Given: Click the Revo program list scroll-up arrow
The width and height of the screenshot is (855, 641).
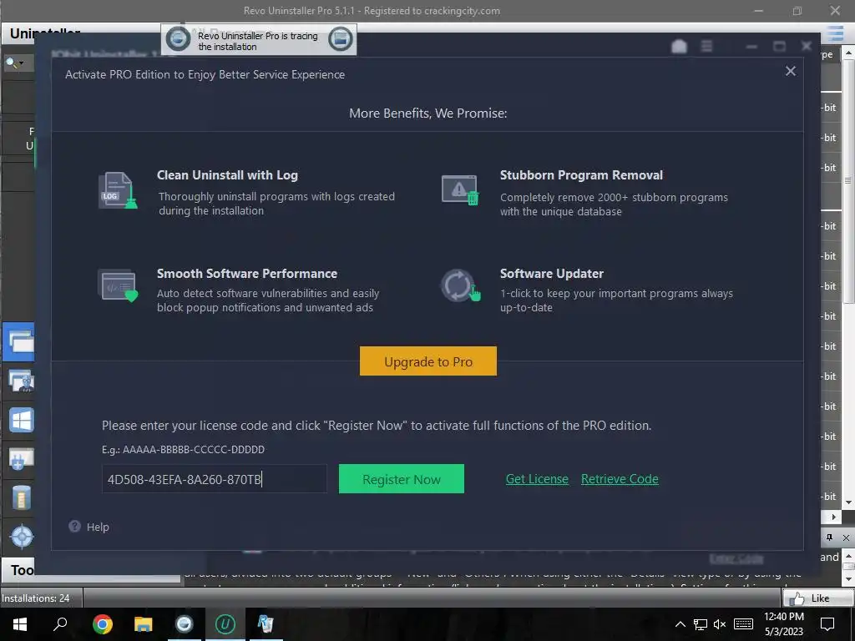Looking at the screenshot, I should pyautogui.click(x=848, y=53).
